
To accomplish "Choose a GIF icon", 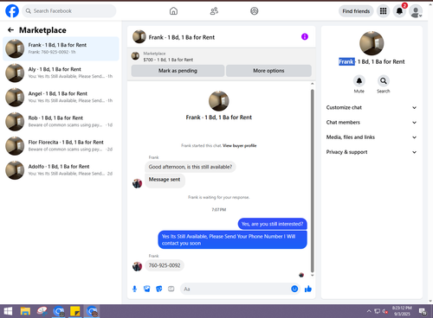I will click(x=171, y=289).
